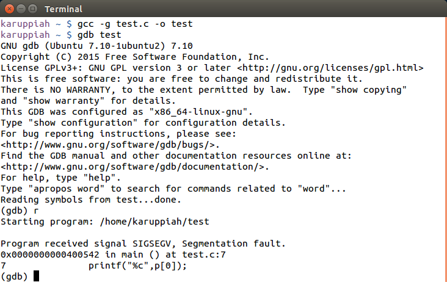Screen dimensions: 447x282
Task: Open the gnu.org GPL license URL
Action: (330, 68)
